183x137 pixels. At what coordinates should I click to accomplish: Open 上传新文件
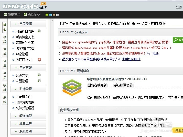pos(23,97)
